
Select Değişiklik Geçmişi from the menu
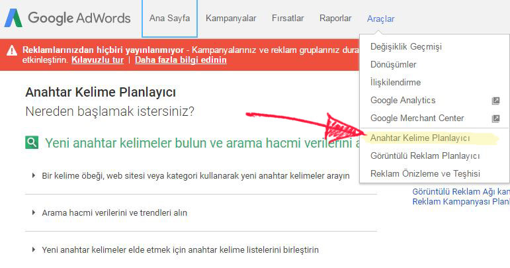click(x=406, y=47)
